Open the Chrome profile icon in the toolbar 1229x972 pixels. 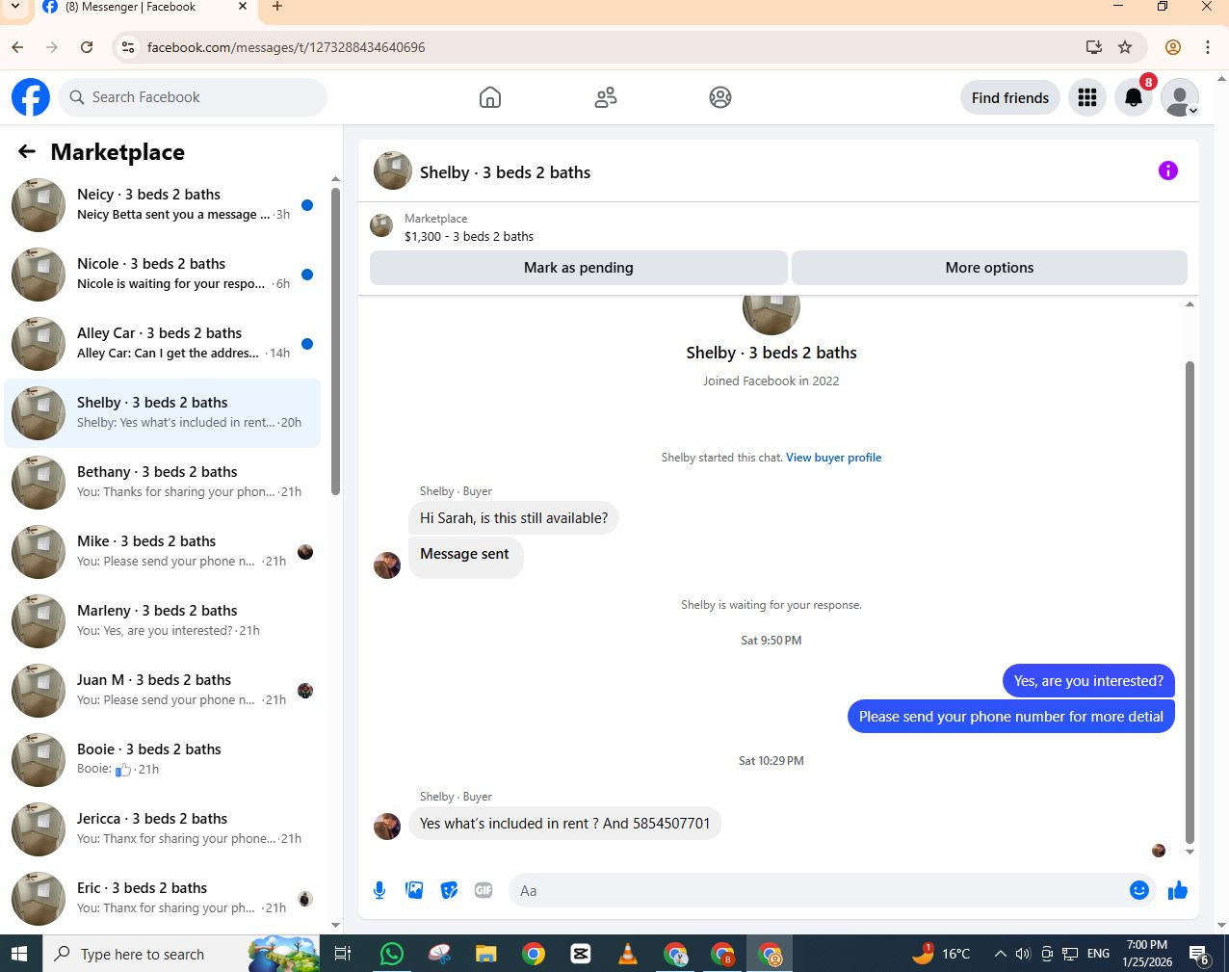(1173, 47)
